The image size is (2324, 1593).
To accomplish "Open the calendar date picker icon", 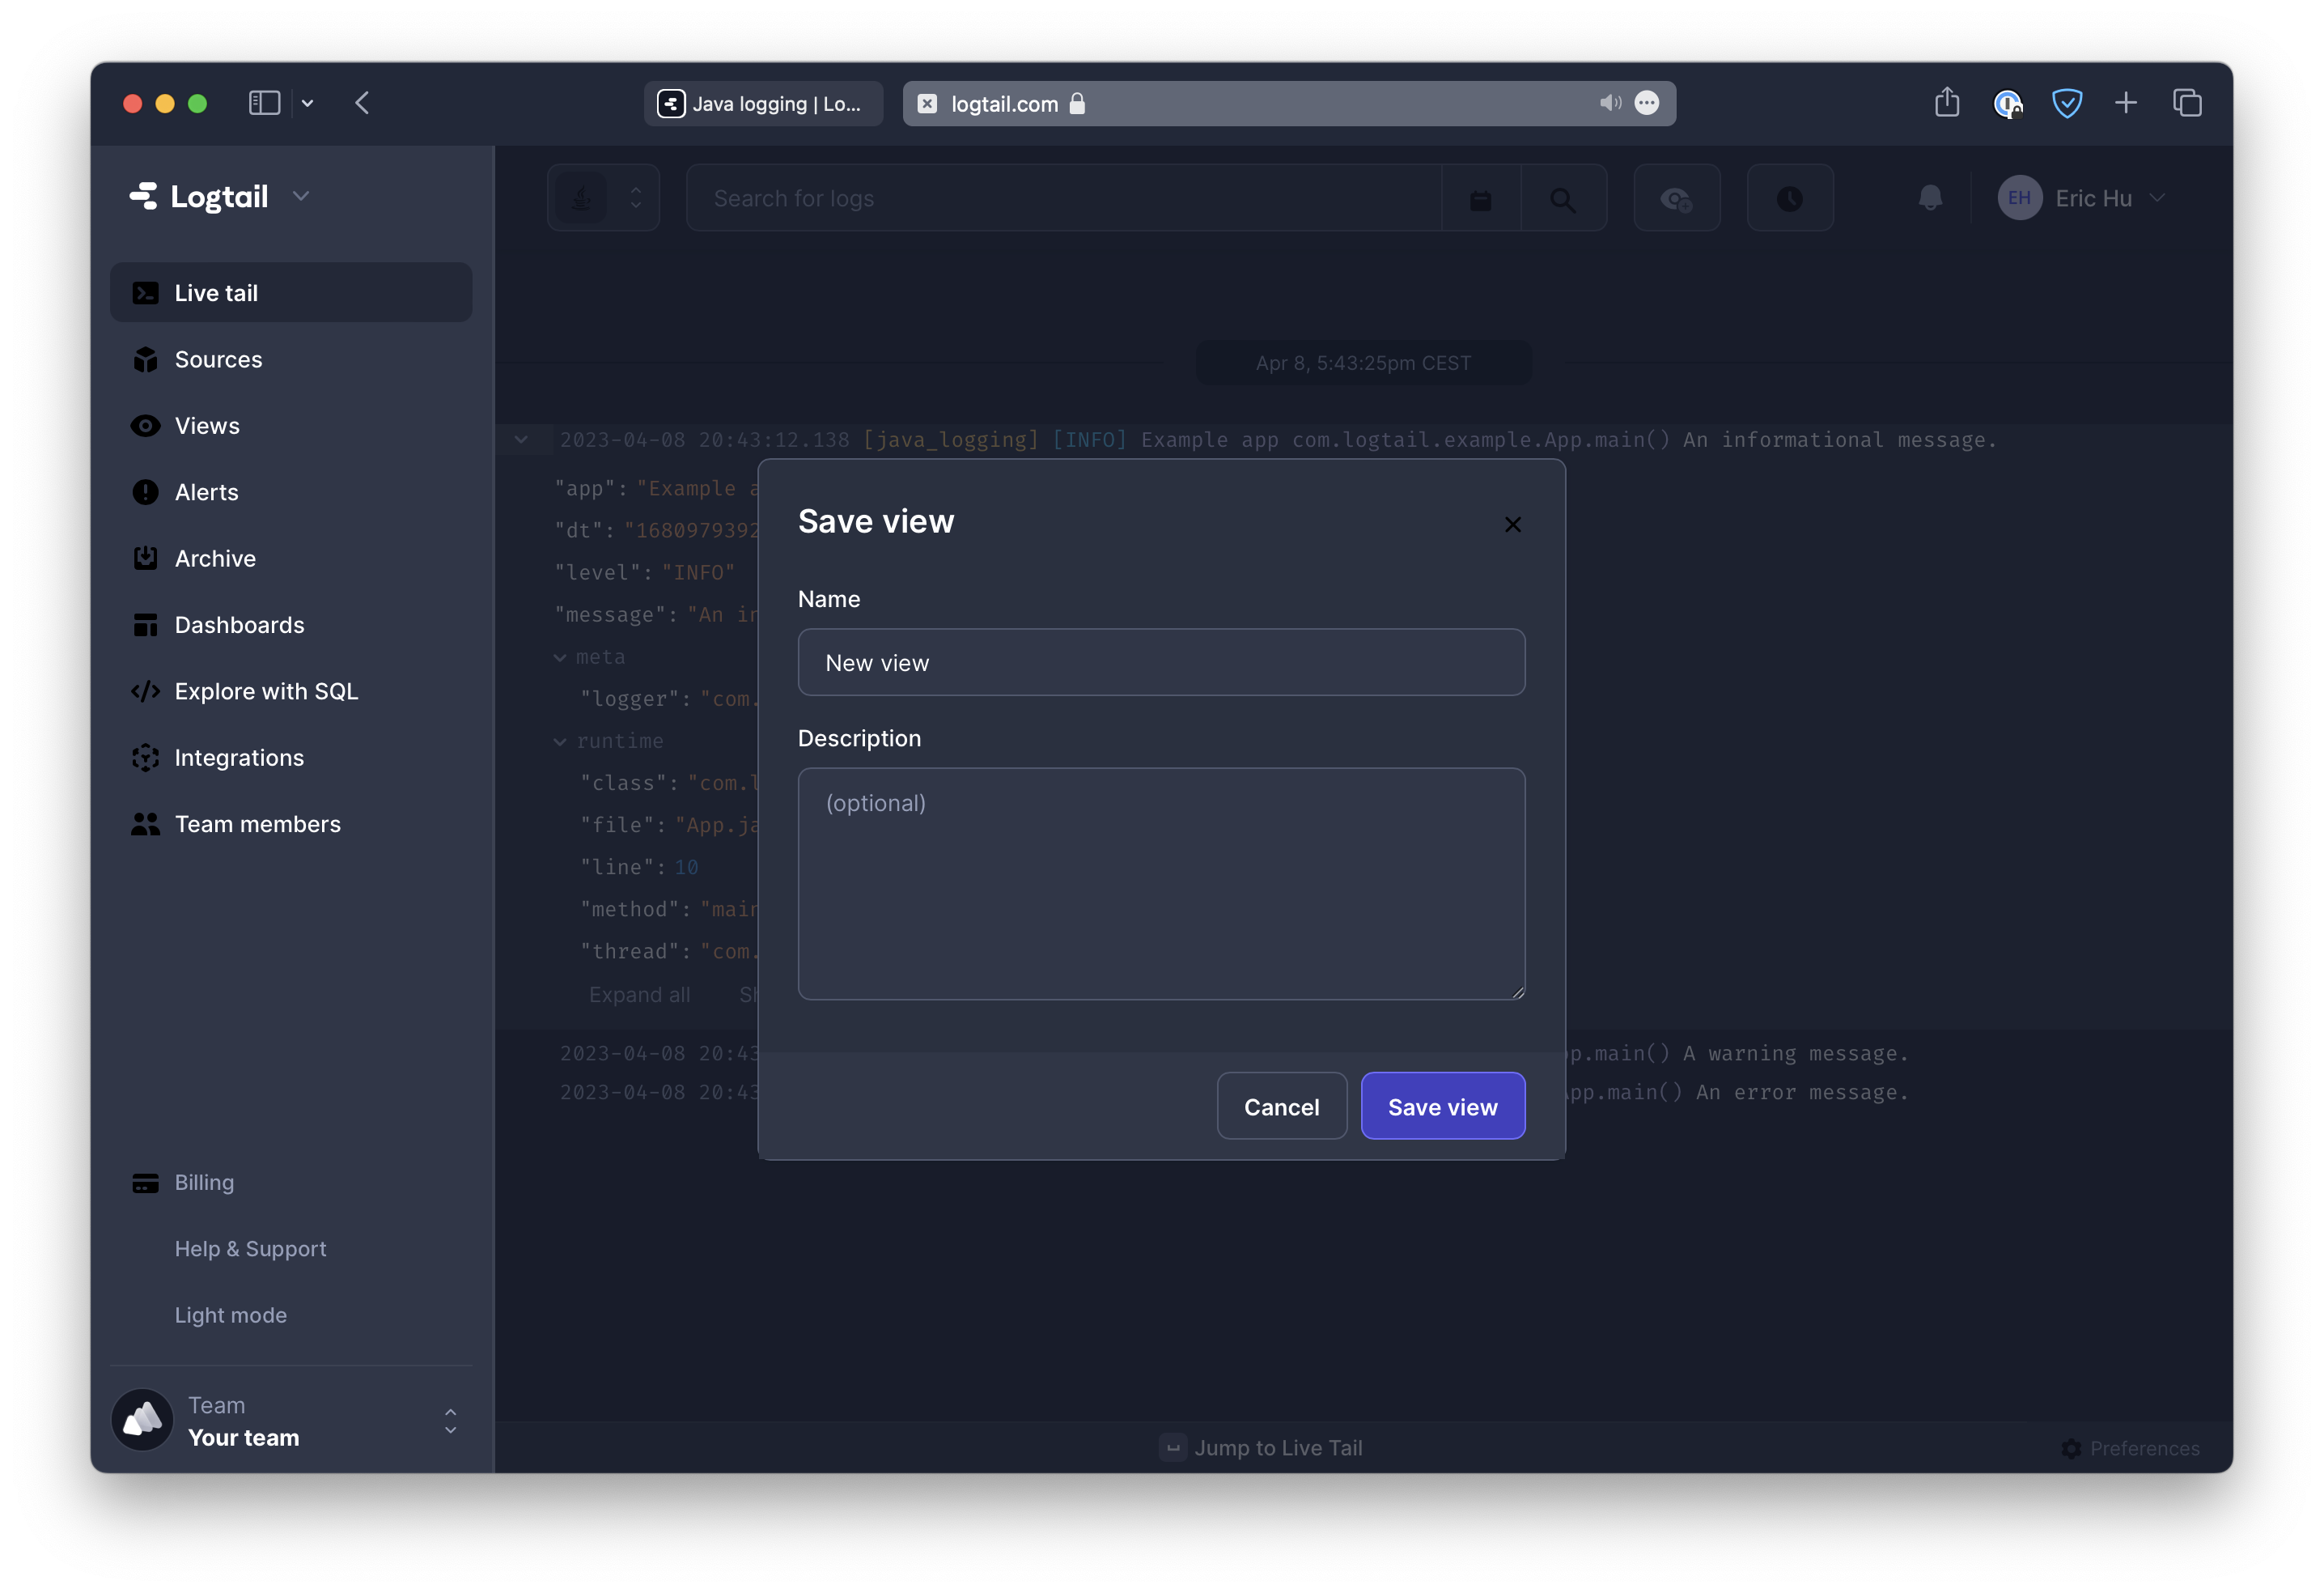I will [1481, 199].
